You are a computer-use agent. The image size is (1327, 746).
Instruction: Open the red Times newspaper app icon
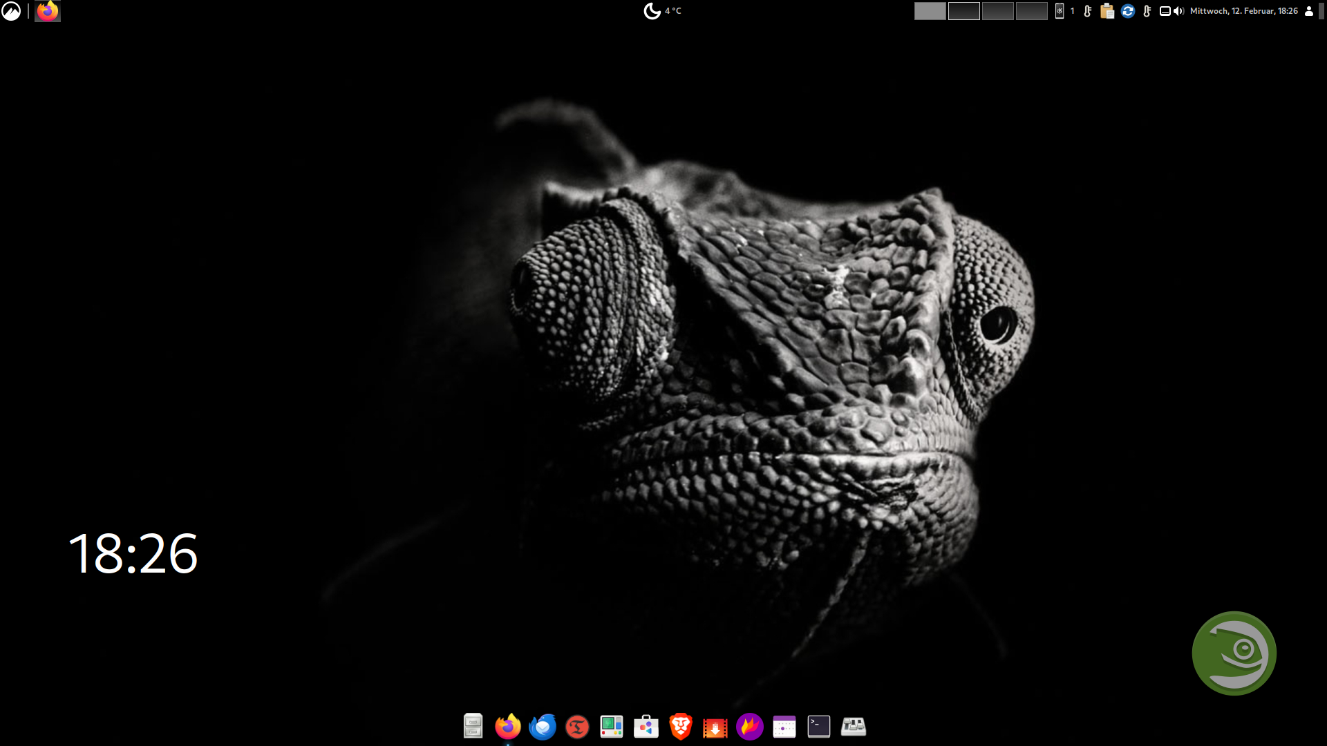(577, 726)
